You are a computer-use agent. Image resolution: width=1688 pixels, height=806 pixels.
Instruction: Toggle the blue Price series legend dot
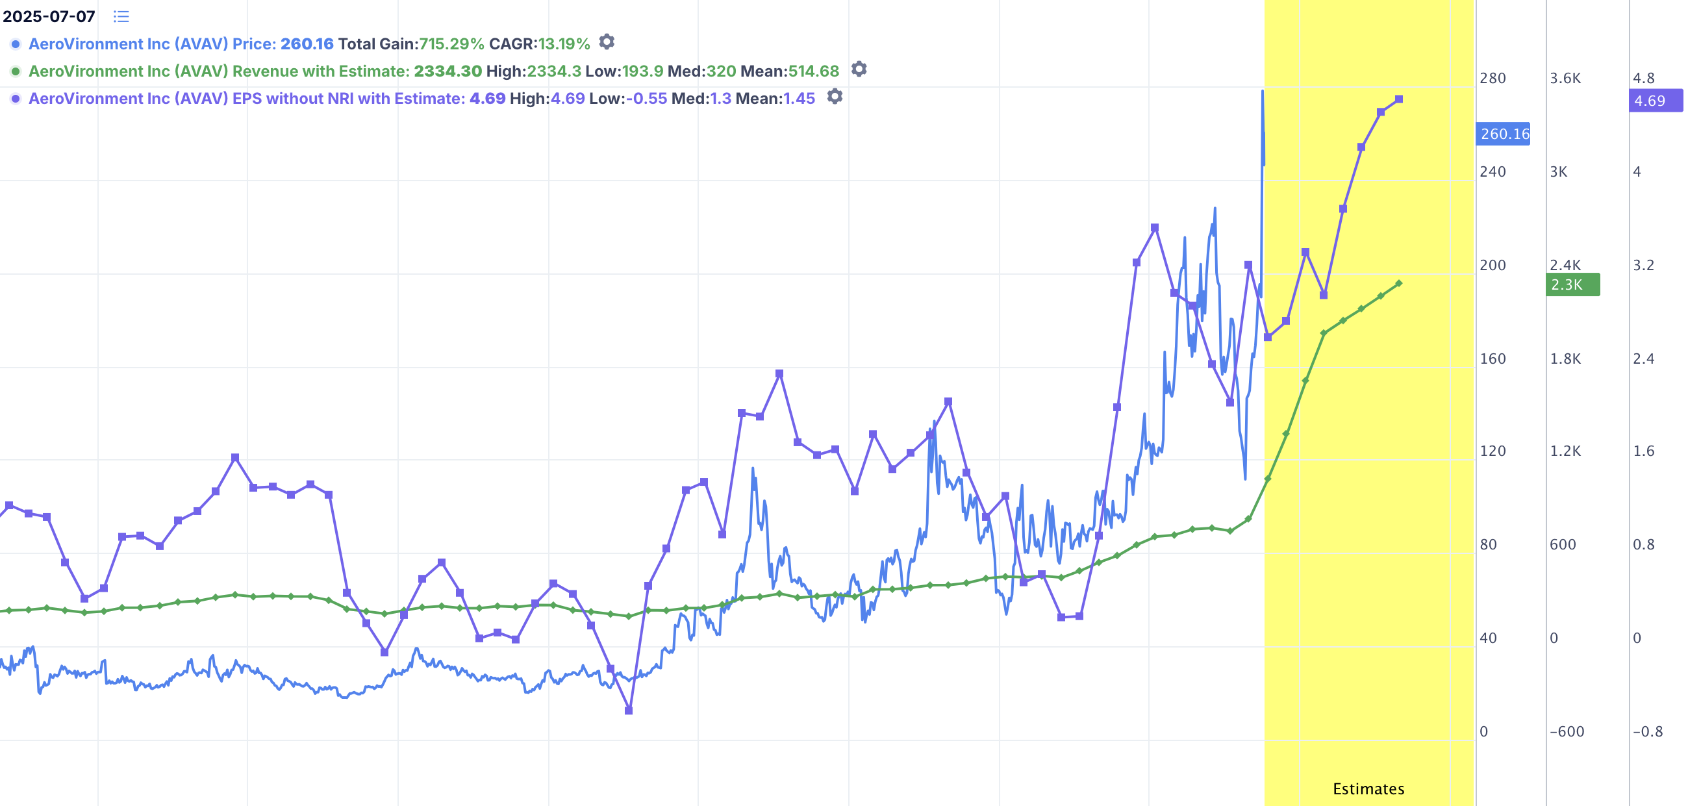pyautogui.click(x=16, y=44)
